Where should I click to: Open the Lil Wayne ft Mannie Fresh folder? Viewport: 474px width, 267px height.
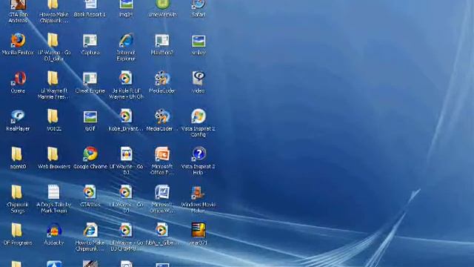click(x=53, y=79)
